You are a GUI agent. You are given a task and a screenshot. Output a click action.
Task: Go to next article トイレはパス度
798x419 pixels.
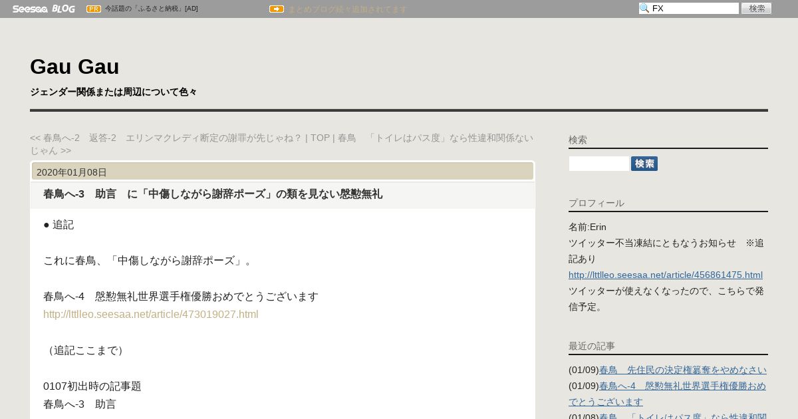click(x=282, y=144)
